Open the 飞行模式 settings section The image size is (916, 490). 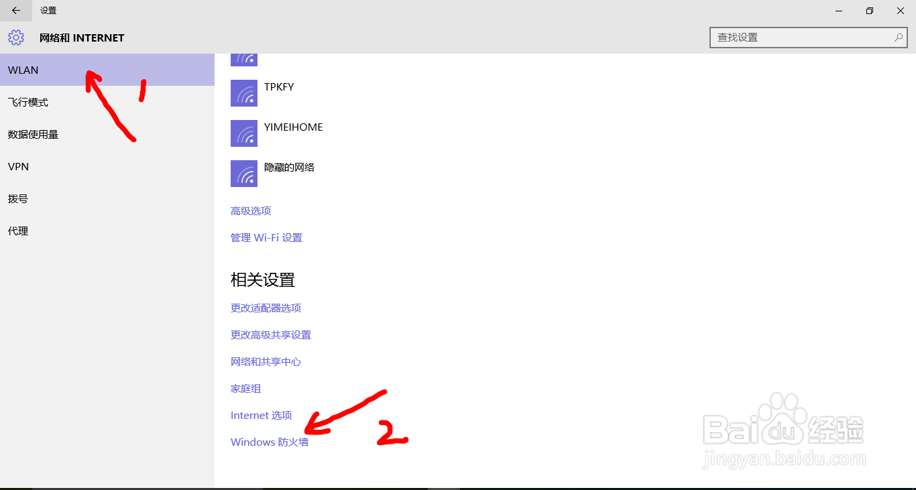pyautogui.click(x=26, y=102)
